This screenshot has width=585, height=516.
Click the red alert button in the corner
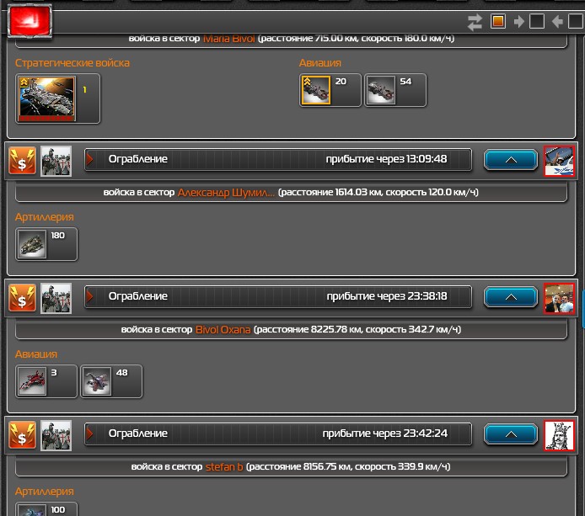click(x=30, y=21)
